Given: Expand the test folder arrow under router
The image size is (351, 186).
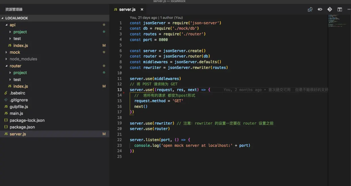Looking at the screenshot, I should 10,80.
